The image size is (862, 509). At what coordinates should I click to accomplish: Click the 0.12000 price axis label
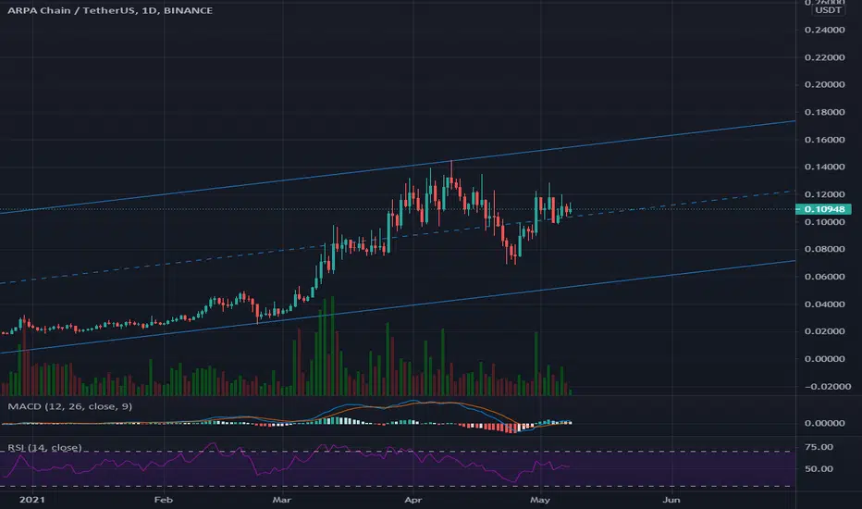tap(825, 194)
